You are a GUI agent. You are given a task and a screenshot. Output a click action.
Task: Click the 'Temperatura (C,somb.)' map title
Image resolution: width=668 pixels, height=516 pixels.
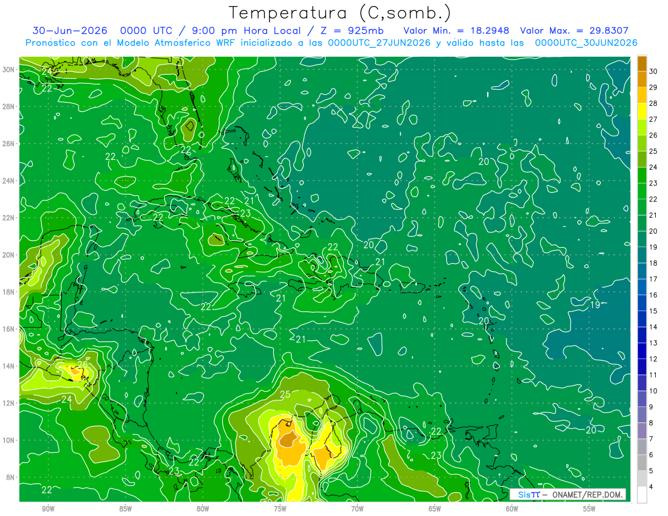pos(340,13)
